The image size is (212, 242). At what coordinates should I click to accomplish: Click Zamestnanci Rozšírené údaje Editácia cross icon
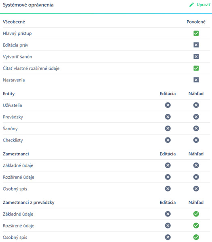[x=168, y=177]
